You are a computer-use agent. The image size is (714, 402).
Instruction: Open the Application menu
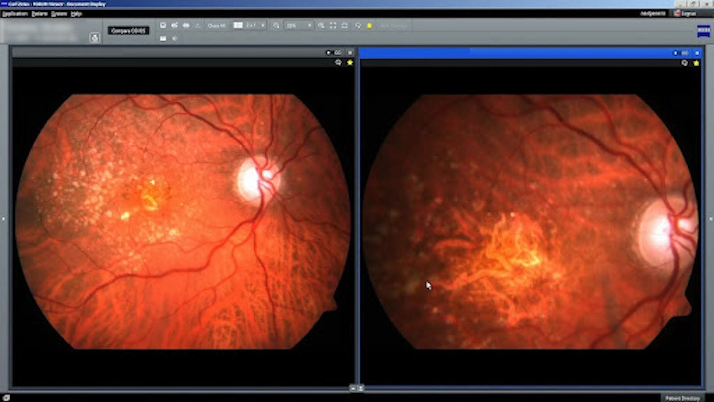[15, 14]
